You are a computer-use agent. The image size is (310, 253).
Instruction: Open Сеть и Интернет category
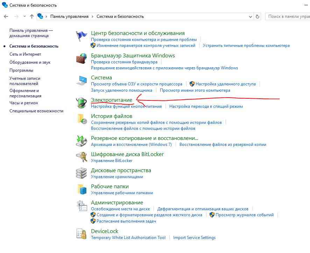click(x=25, y=54)
